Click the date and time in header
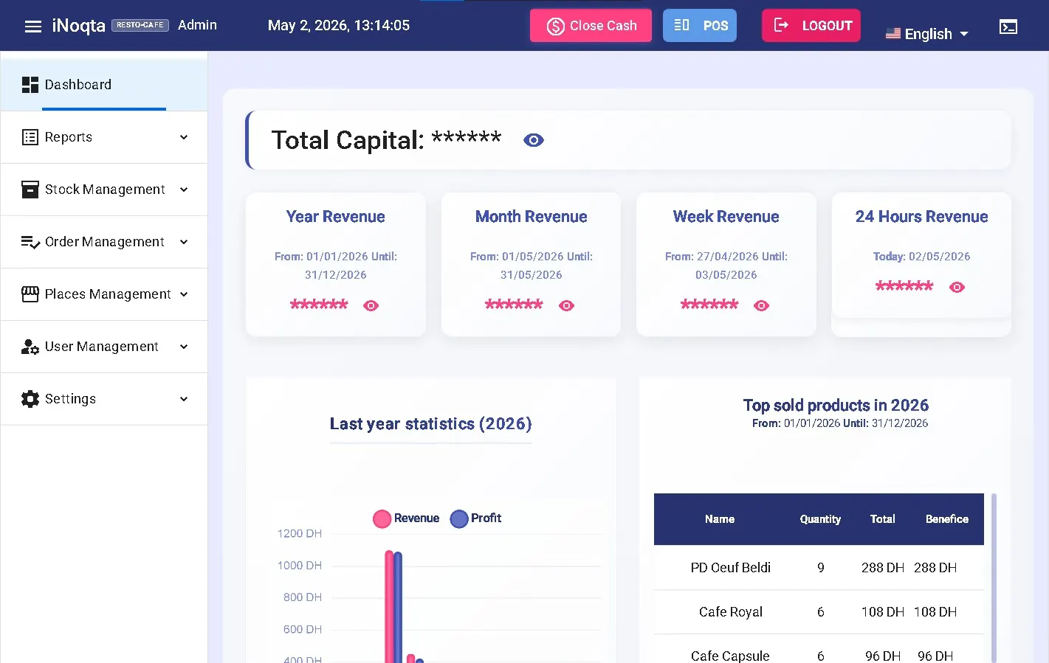1049x663 pixels. tap(339, 26)
